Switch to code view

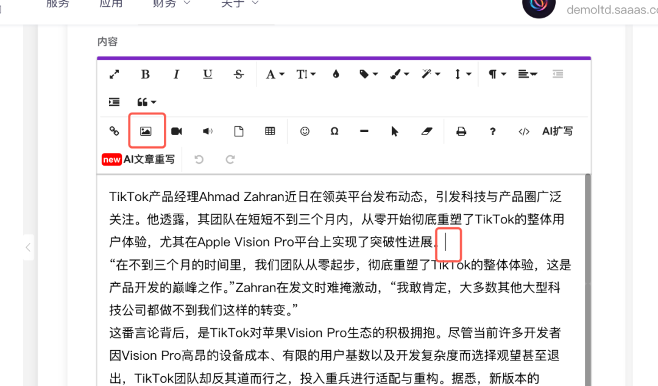point(524,132)
